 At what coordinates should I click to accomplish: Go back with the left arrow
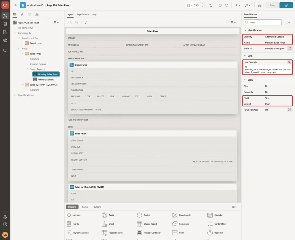pos(16,5)
